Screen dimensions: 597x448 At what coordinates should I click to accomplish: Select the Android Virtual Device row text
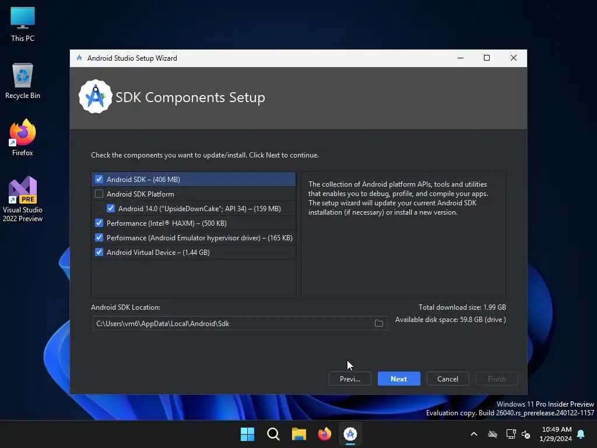158,252
